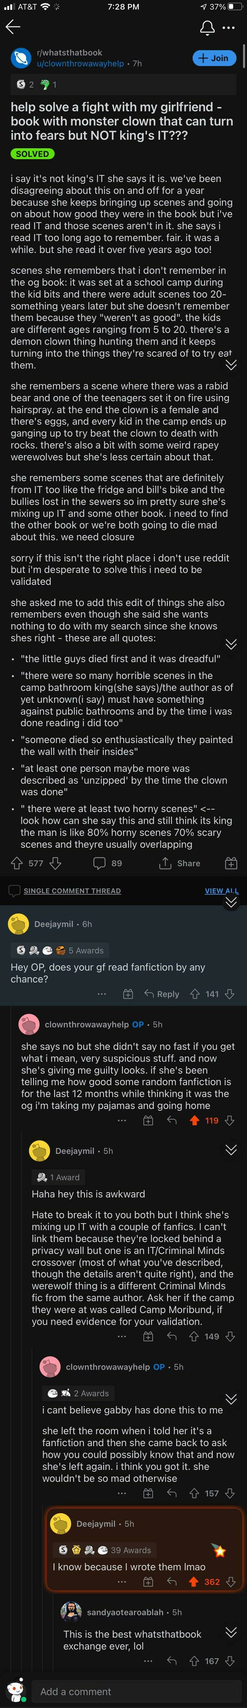Viewport: 247px width, 1708px height.
Task: Give an award using the gift icon
Action: click(x=230, y=863)
